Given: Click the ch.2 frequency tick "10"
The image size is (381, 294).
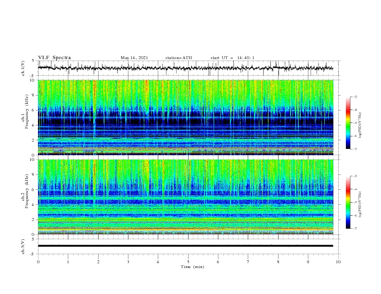Looking at the screenshot, I should (33, 159).
